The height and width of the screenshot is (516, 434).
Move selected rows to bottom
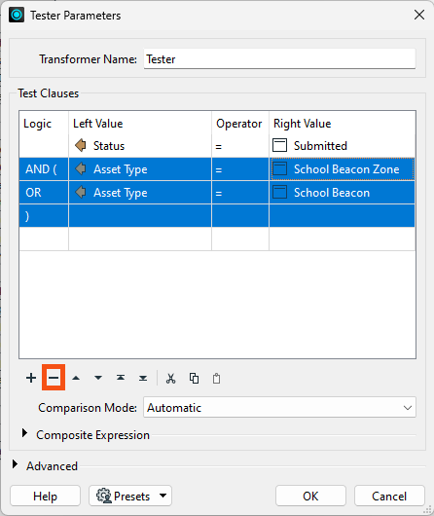[143, 378]
